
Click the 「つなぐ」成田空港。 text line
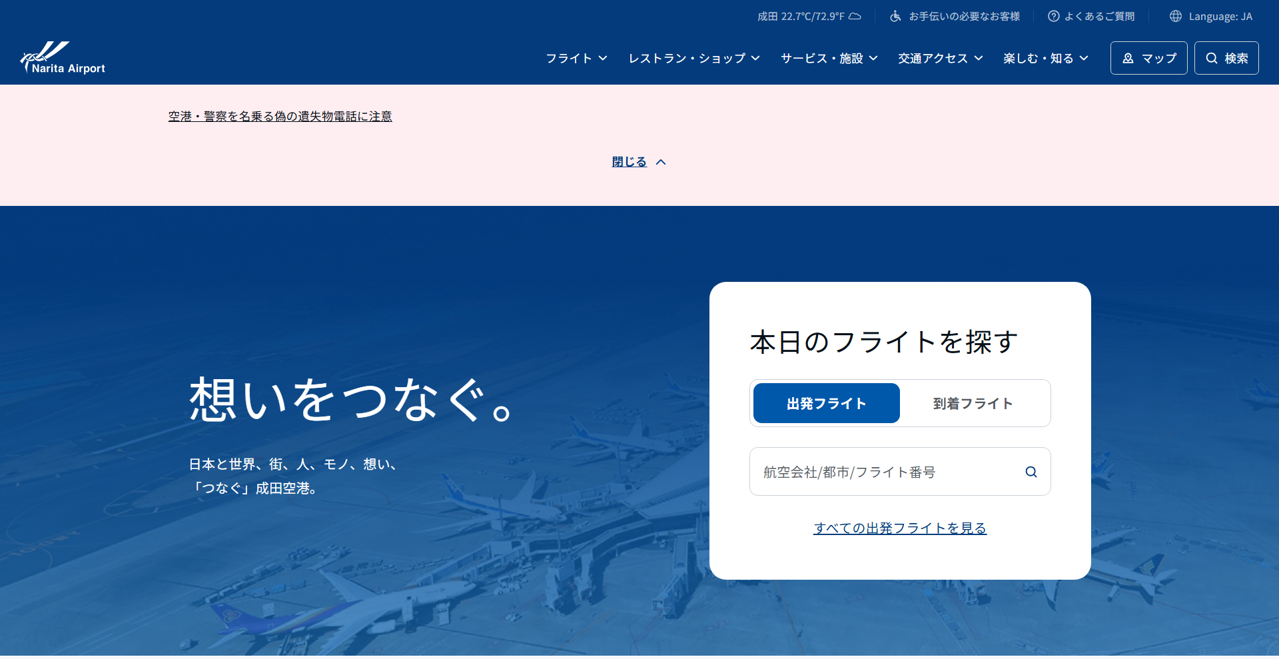coord(255,488)
